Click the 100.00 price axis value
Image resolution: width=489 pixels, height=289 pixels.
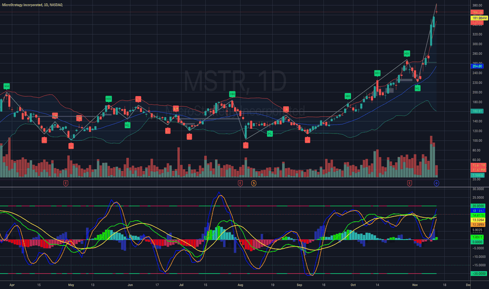coord(477,141)
